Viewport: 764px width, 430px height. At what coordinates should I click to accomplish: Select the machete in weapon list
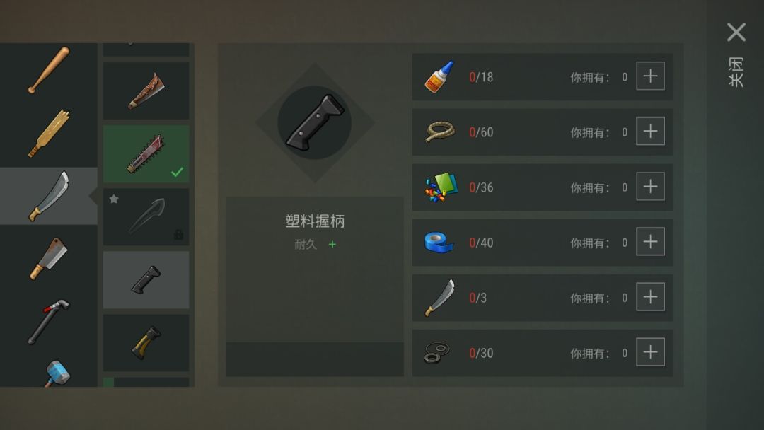click(x=49, y=196)
